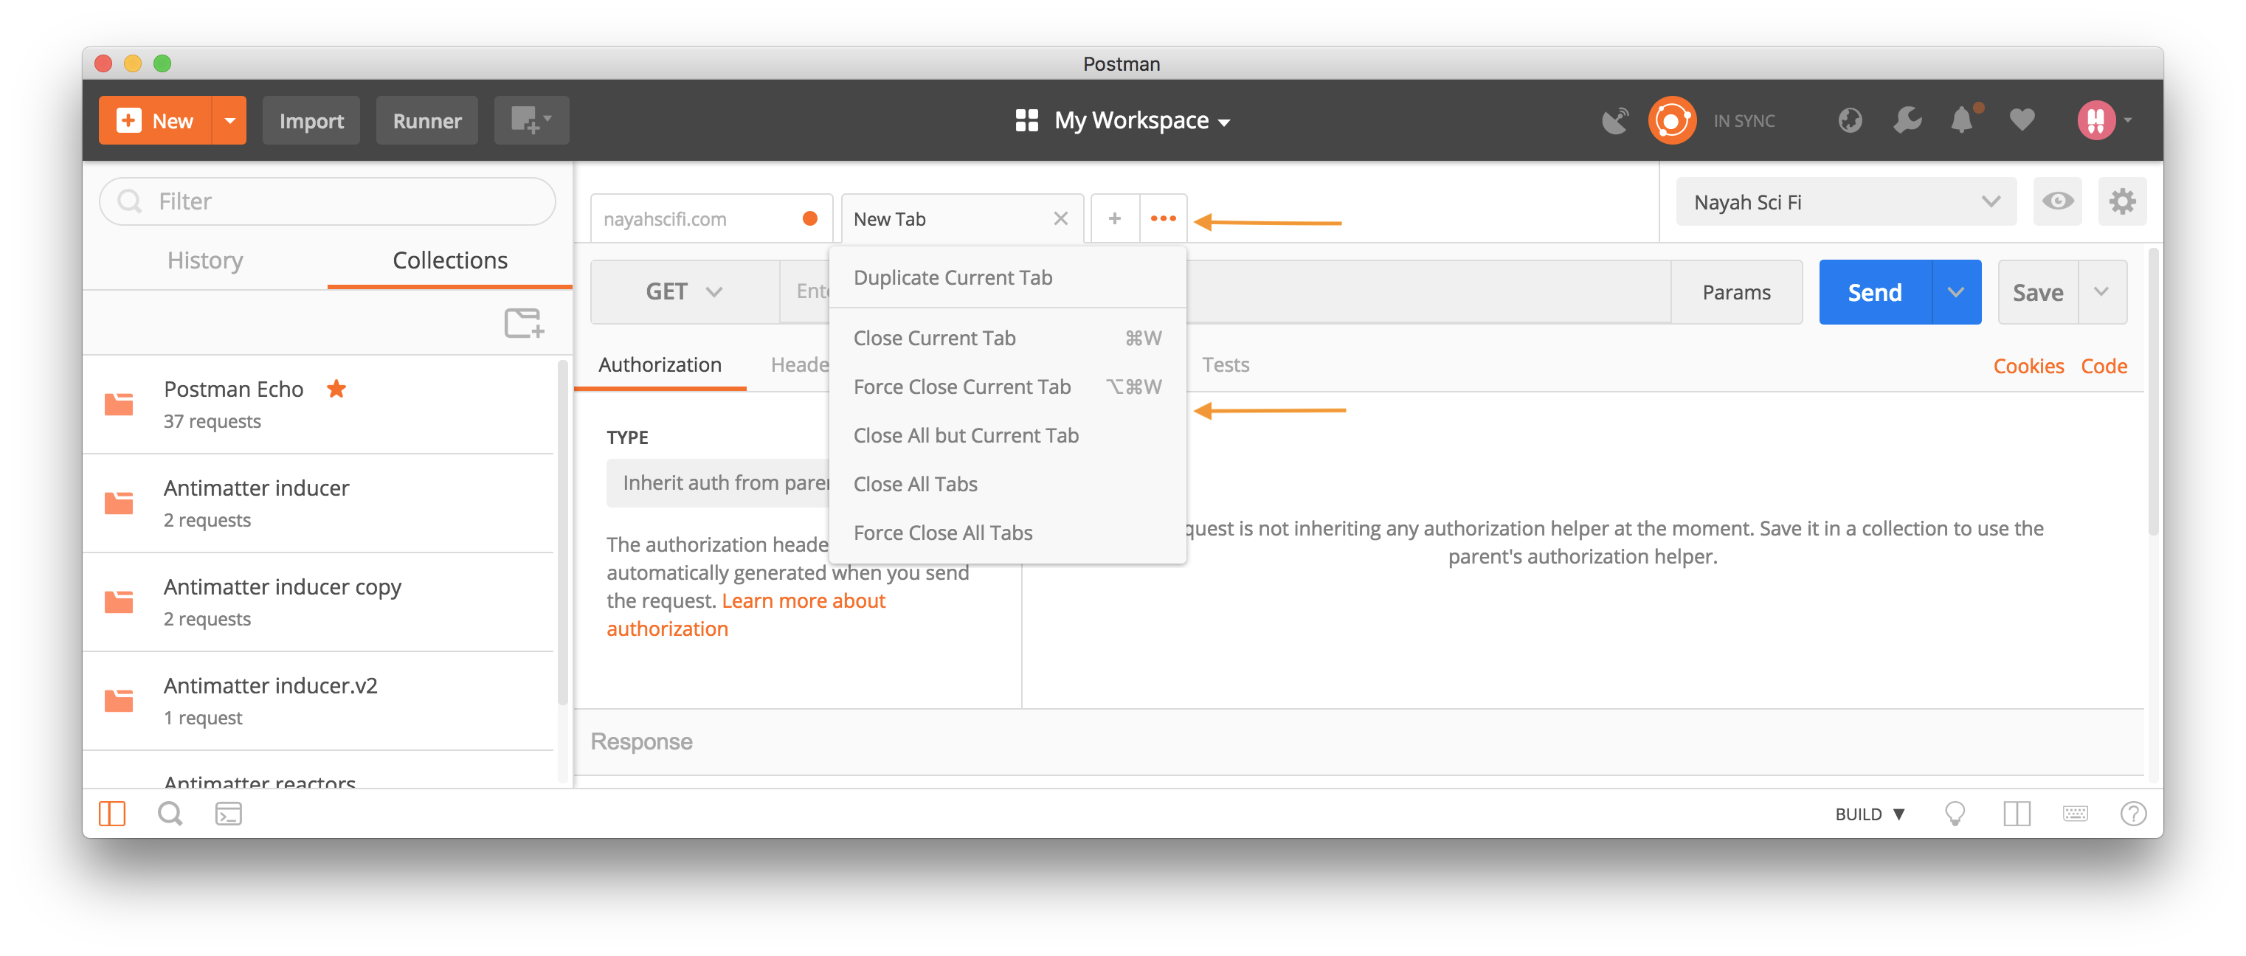Screen dimensions: 2246x956
Task: Open the Postman Echo collection
Action: click(x=318, y=404)
